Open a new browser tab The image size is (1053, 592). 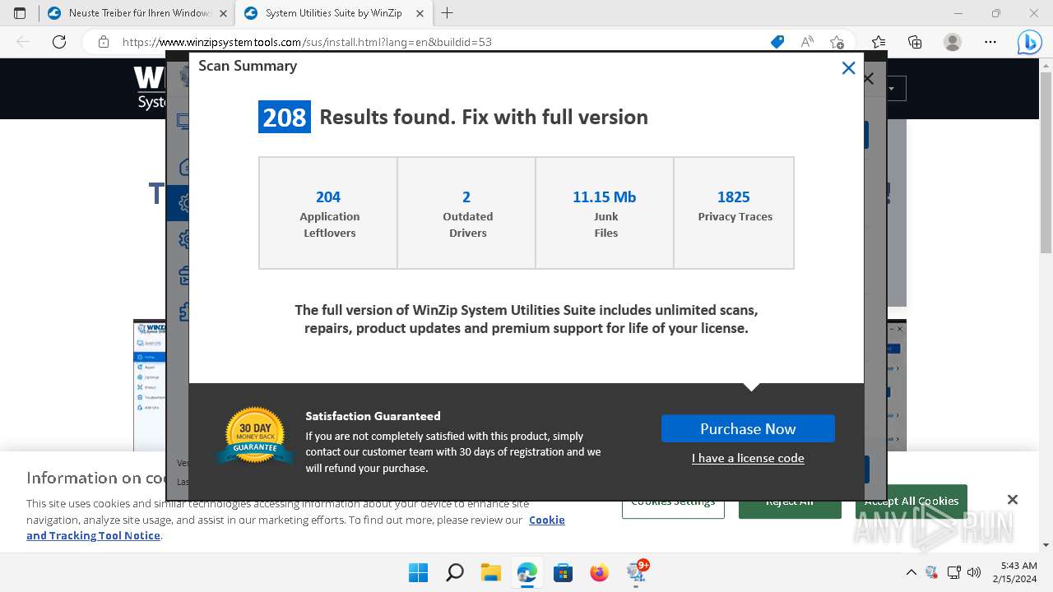tap(448, 13)
